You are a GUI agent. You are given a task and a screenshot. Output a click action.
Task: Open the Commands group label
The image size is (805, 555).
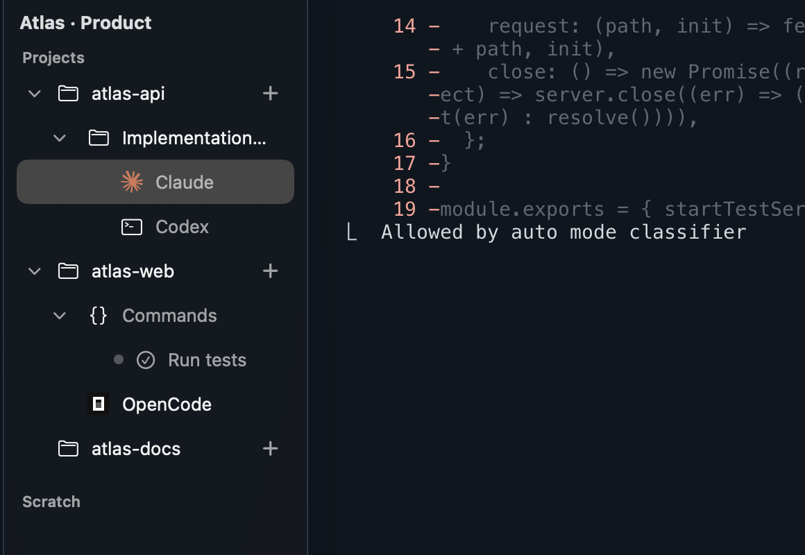(x=169, y=316)
